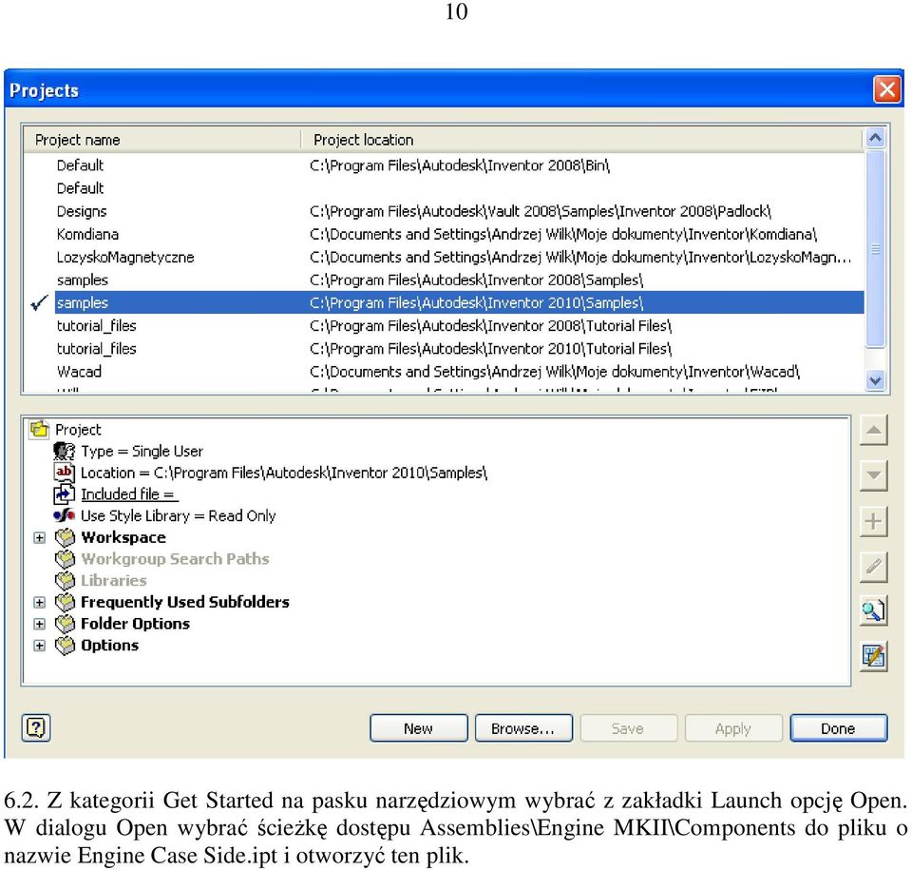Open the help question mark button
The width and height of the screenshot is (912, 870).
point(36,727)
